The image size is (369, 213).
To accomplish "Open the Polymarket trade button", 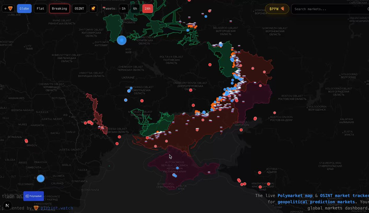I will tap(33, 196).
